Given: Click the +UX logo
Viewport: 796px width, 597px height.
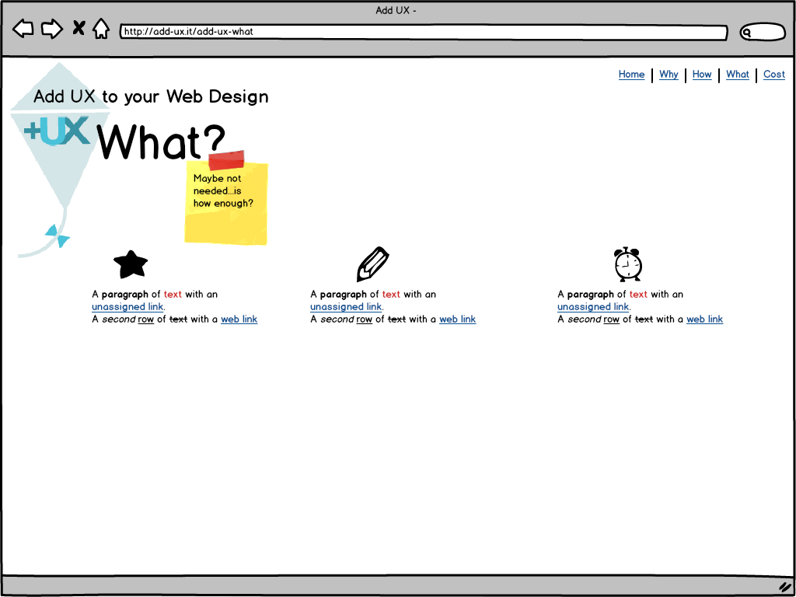Looking at the screenshot, I should point(57,131).
